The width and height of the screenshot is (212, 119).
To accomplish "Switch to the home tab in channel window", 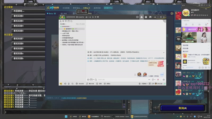I will point(142,17).
